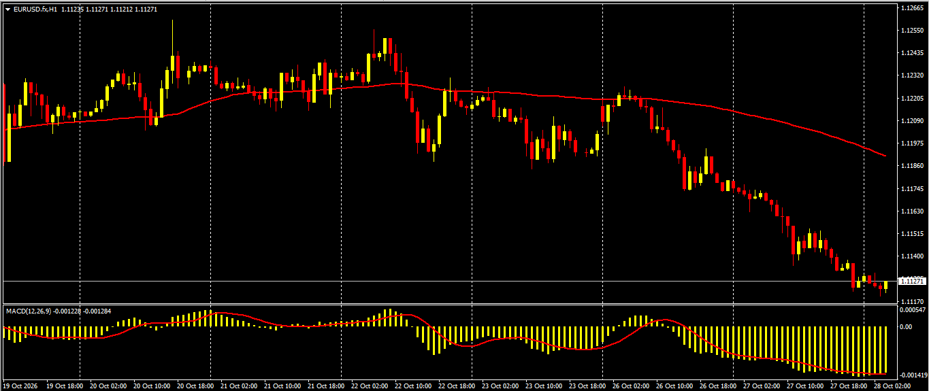Image resolution: width=929 pixels, height=391 pixels.
Task: Open the chart menu triangle beside EURUSD.fx,H1
Action: (7, 10)
